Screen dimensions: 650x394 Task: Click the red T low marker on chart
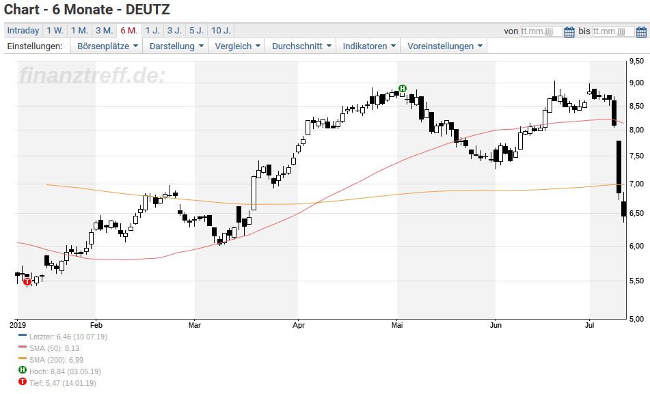(27, 282)
